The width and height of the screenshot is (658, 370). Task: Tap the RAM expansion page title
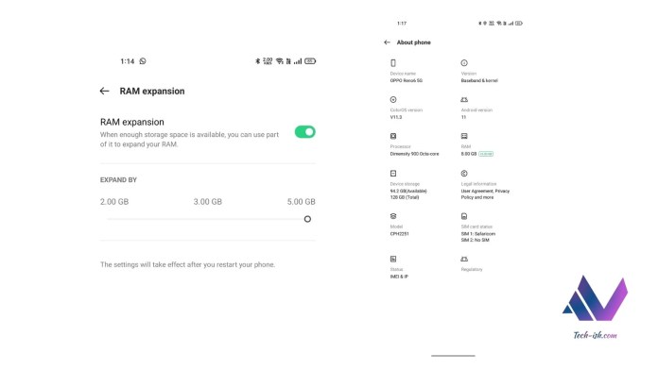[152, 91]
